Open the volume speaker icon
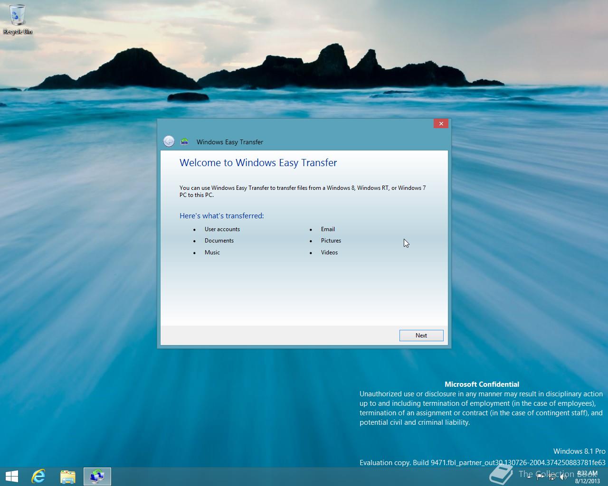The image size is (608, 486). (563, 477)
